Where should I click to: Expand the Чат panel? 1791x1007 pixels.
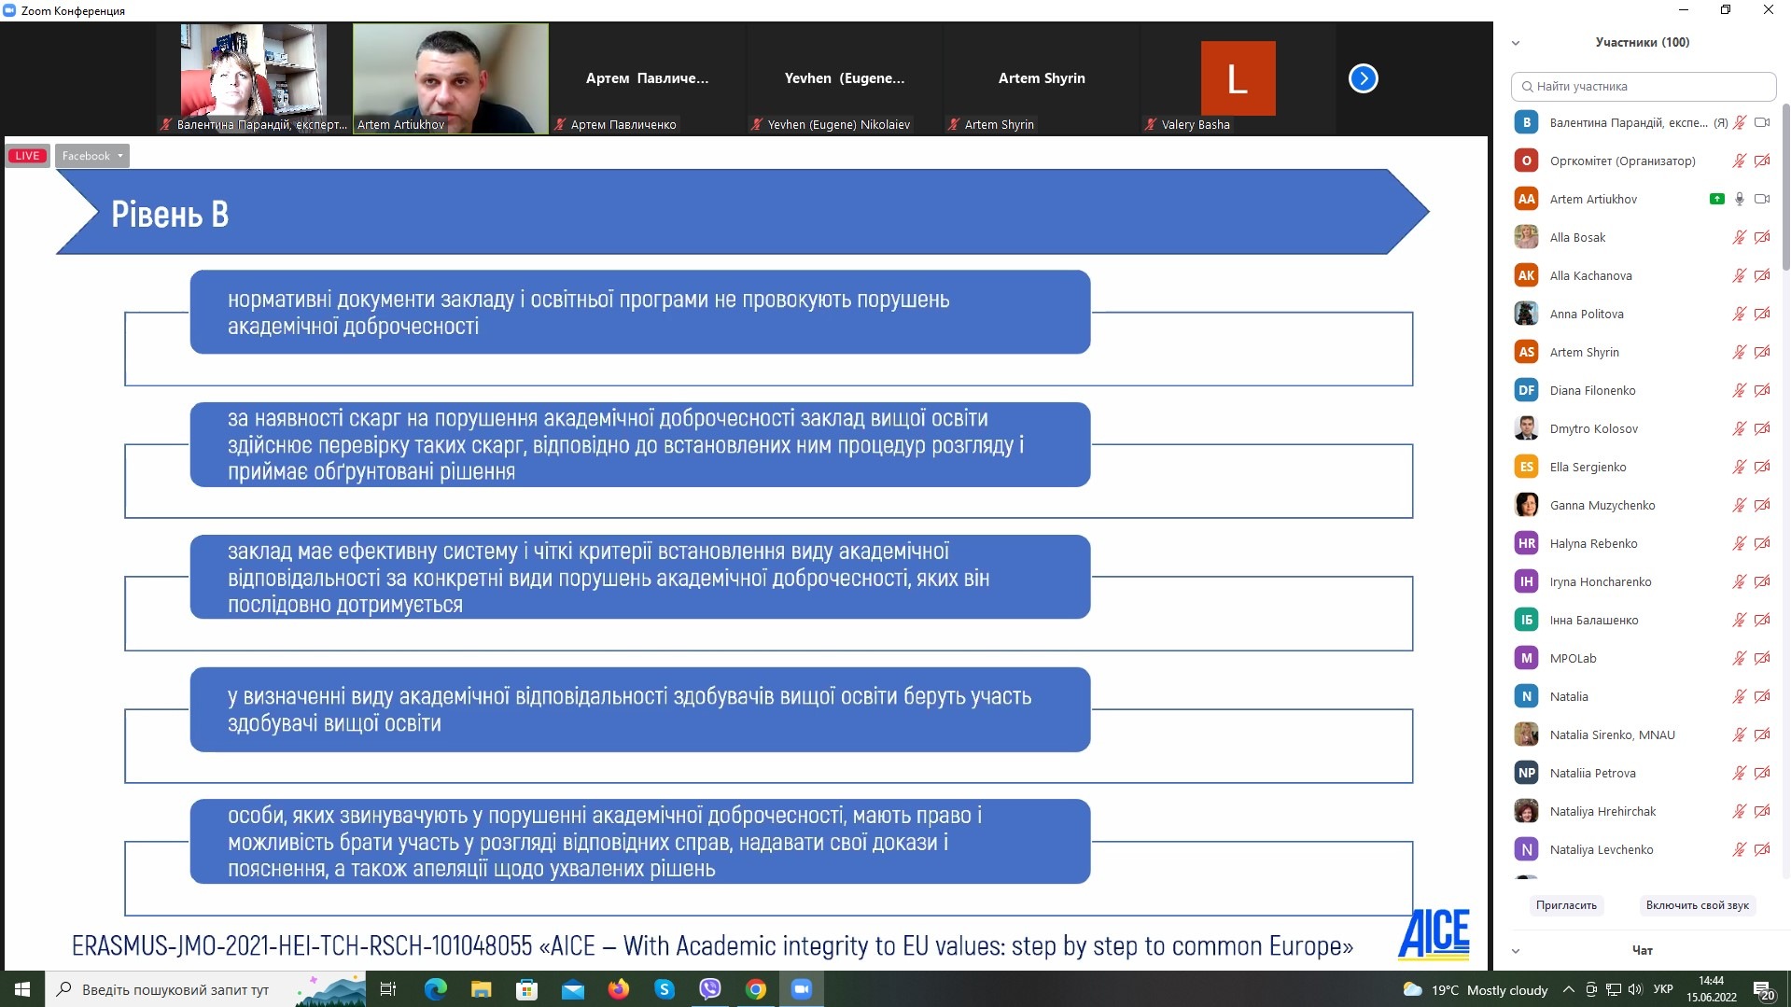(x=1516, y=951)
